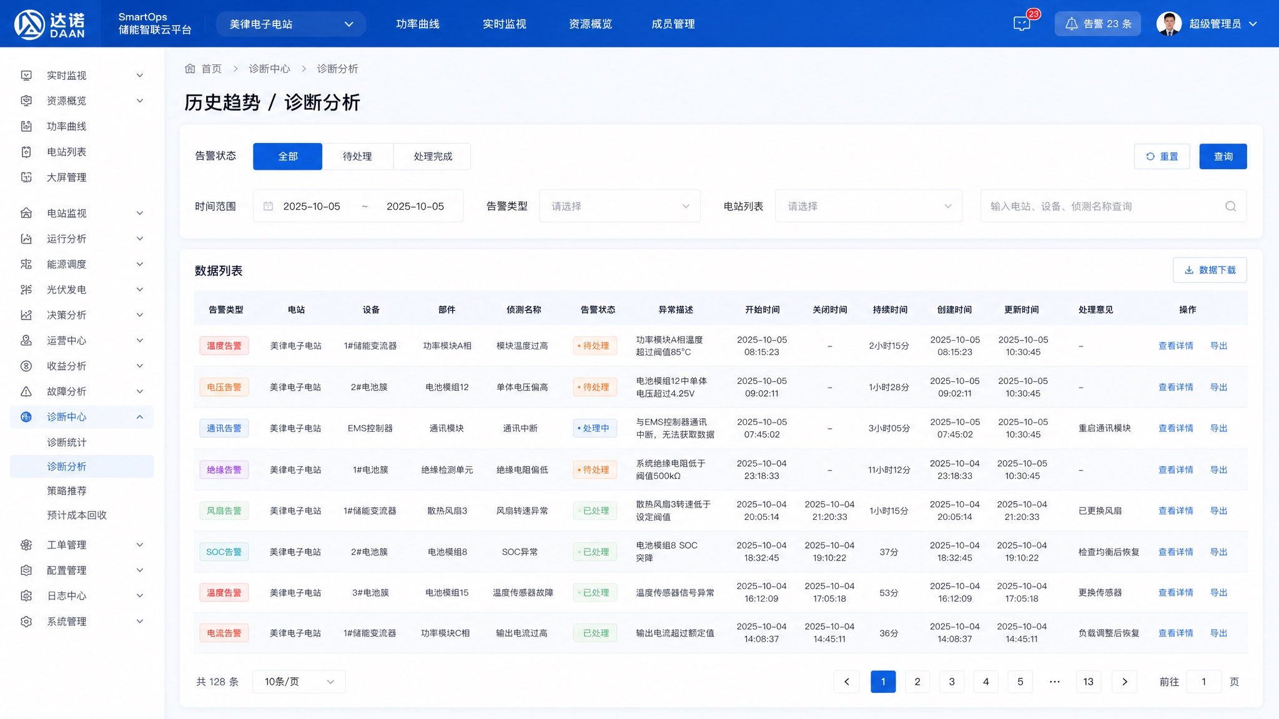Click the 日志中心 sidebar icon

click(x=26, y=596)
